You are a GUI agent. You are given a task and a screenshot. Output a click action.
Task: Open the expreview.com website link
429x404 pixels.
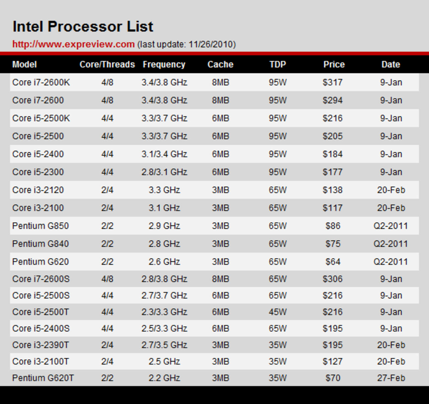[x=73, y=44]
